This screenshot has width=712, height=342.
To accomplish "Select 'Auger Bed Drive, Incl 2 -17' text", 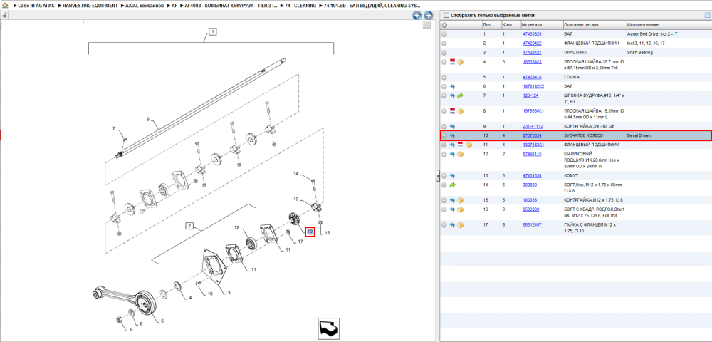I will click(652, 34).
